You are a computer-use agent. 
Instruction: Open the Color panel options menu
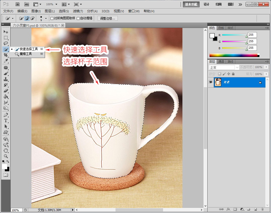(x=267, y=28)
